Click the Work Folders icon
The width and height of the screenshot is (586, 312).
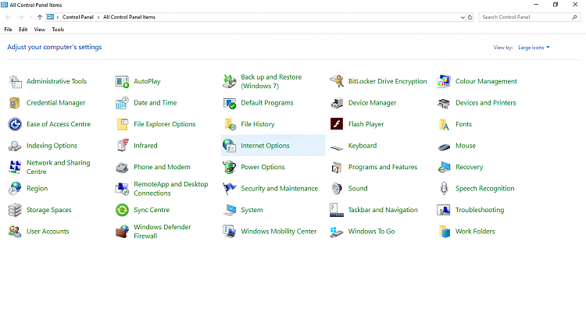[444, 232]
